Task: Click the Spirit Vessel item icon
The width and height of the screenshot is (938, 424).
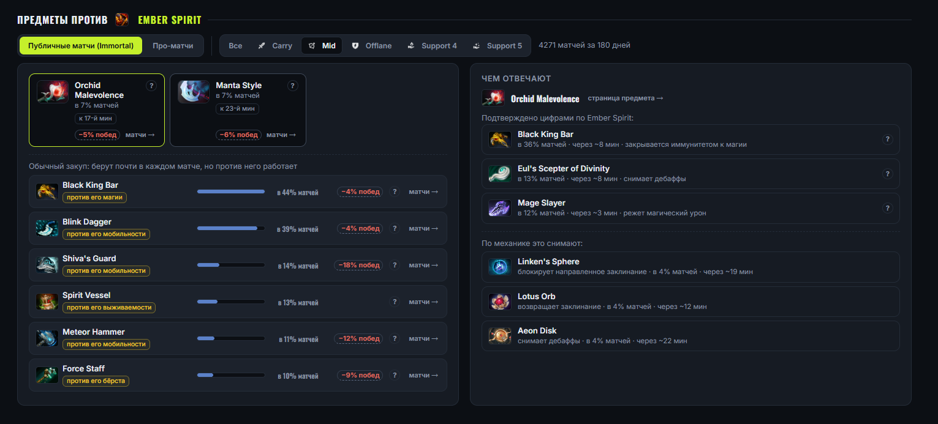Action: pyautogui.click(x=47, y=301)
